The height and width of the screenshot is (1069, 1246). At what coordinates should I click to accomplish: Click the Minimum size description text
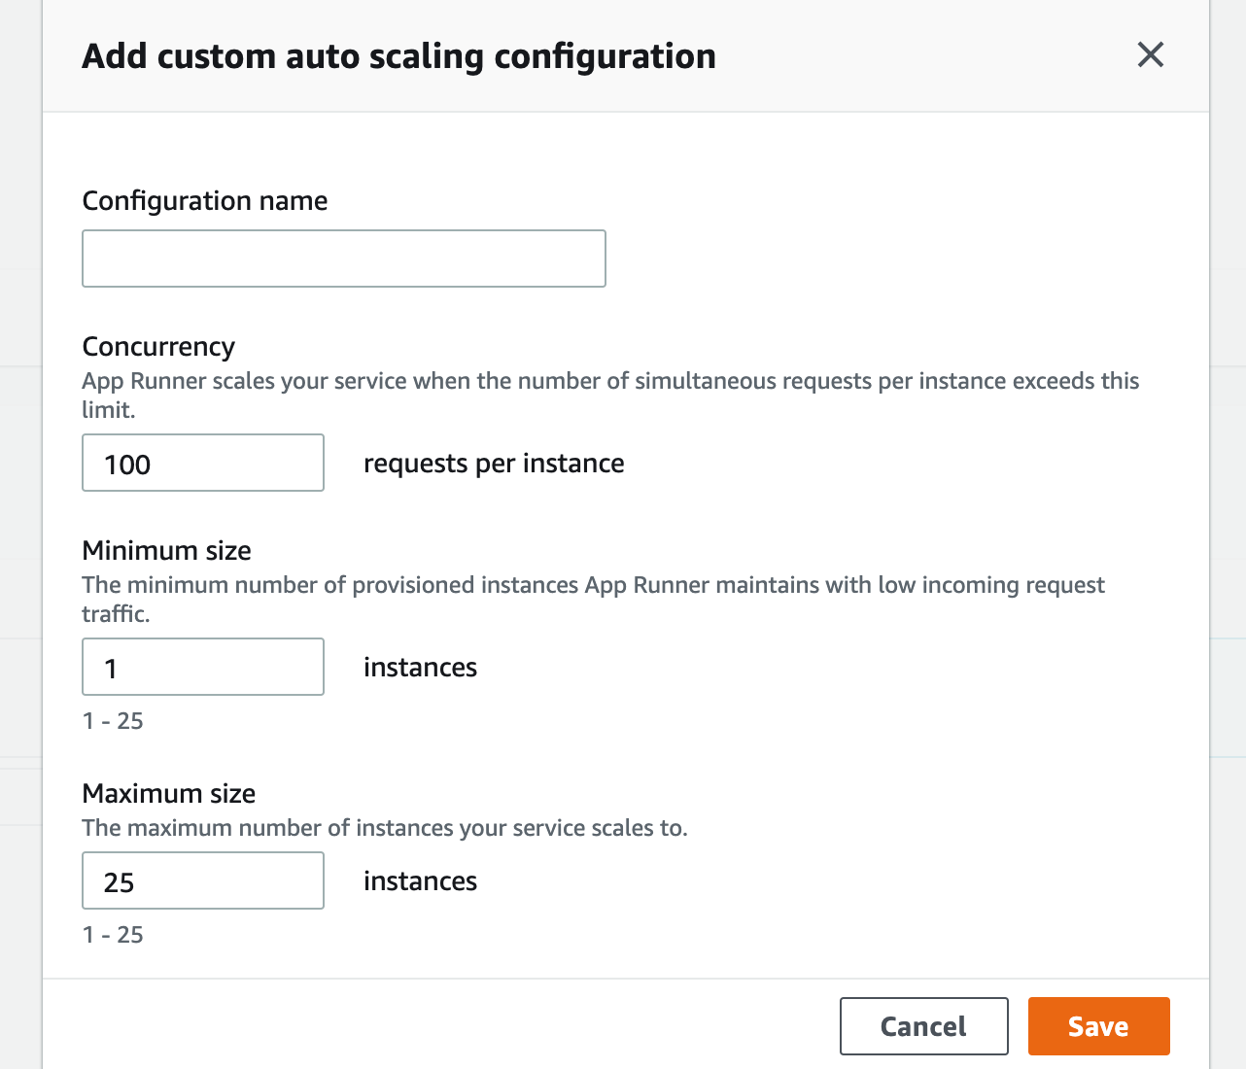(x=593, y=599)
